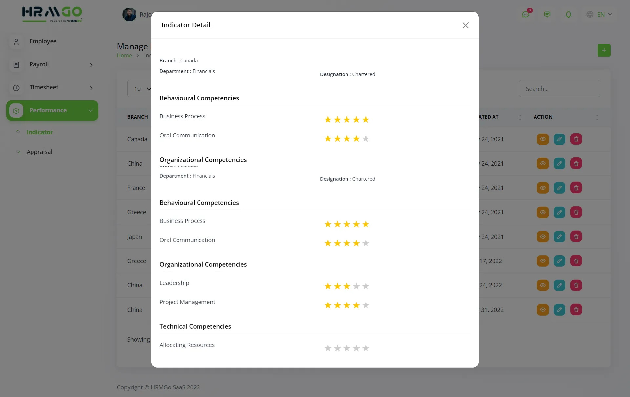
Task: View the first China row with eye icon
Action: coord(543,163)
